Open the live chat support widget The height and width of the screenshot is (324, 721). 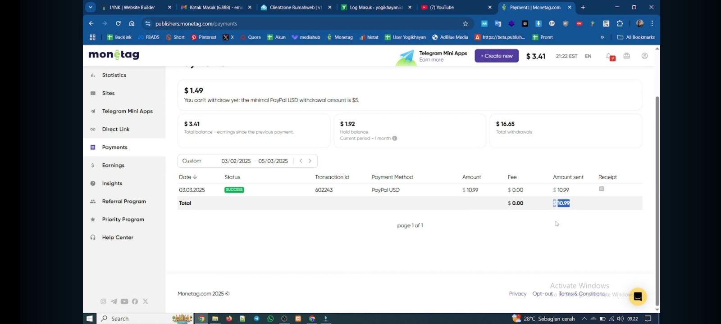(x=638, y=296)
